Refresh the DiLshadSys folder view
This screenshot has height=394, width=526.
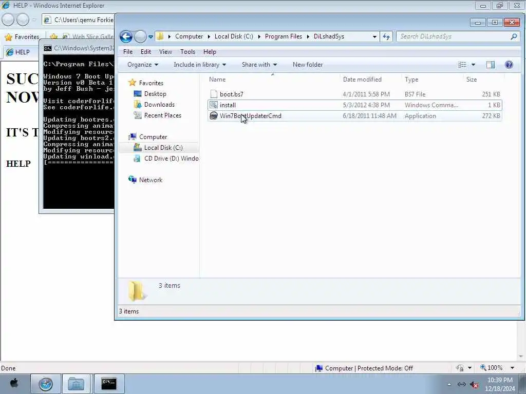(386, 36)
